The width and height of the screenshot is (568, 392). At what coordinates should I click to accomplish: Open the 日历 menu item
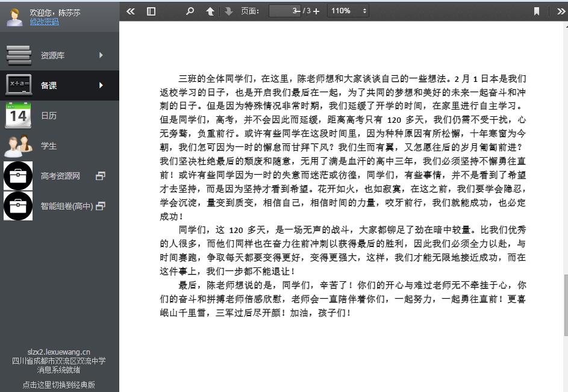pyautogui.click(x=60, y=116)
